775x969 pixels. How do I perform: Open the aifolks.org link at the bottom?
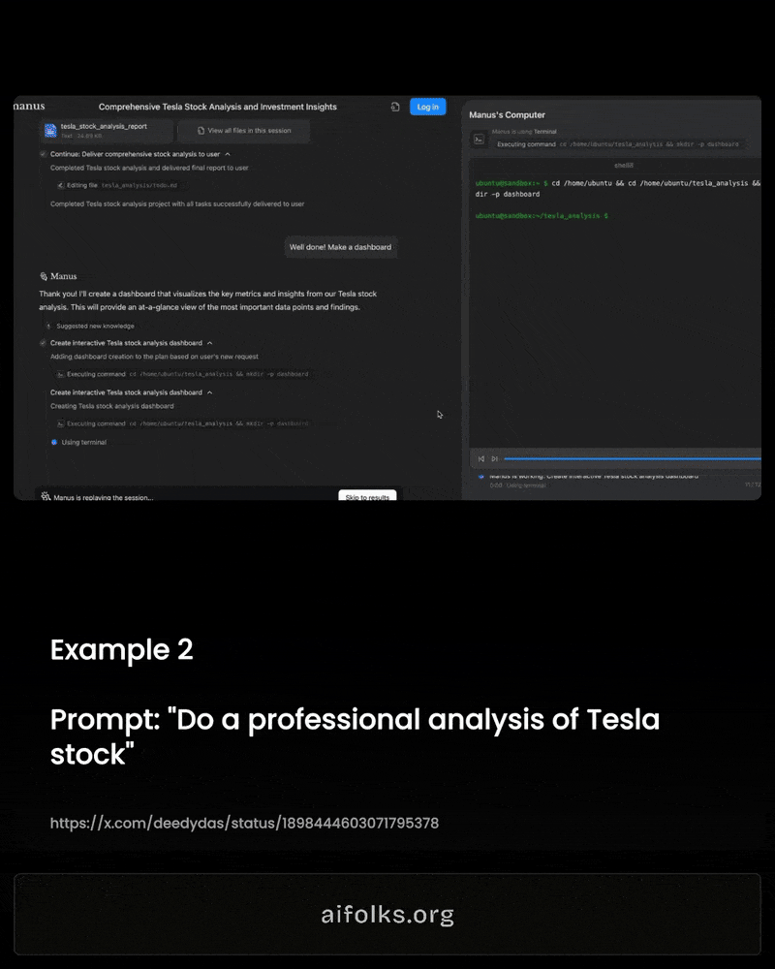(x=387, y=915)
